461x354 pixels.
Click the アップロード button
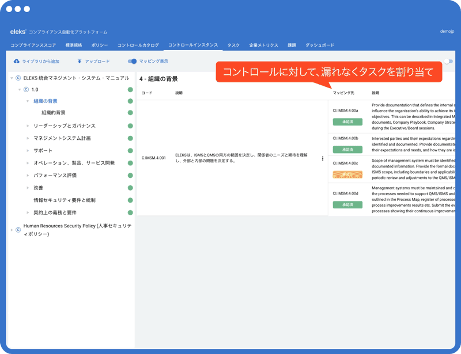tap(93, 61)
